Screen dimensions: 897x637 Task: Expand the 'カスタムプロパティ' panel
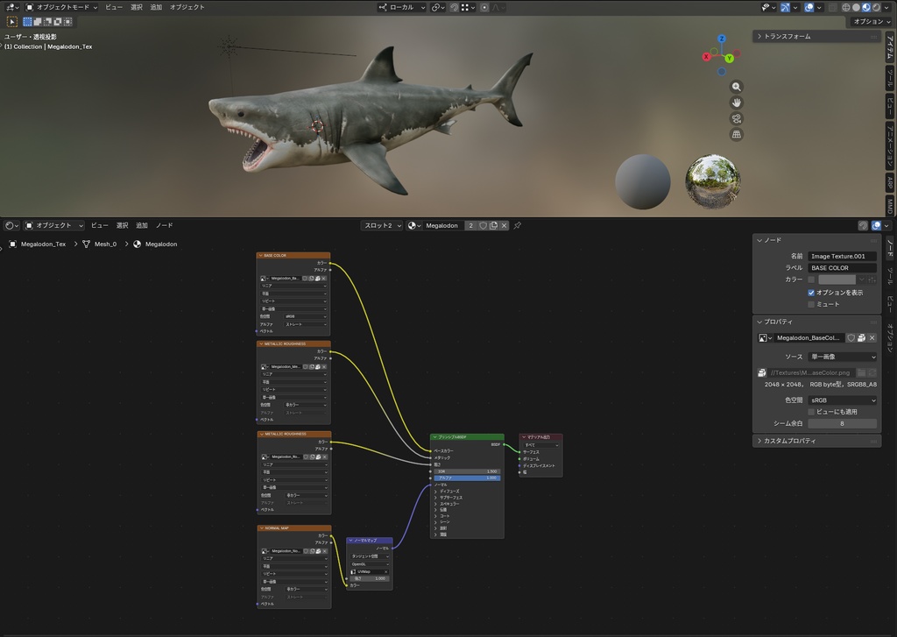click(x=816, y=442)
